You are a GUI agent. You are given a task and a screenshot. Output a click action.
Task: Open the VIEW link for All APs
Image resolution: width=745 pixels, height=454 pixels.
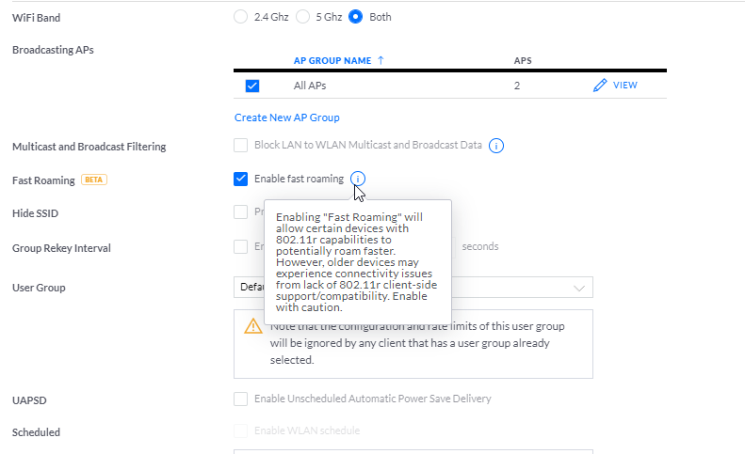625,86
